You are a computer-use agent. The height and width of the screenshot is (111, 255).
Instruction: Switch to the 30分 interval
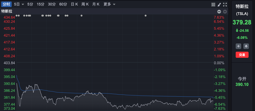52,4
